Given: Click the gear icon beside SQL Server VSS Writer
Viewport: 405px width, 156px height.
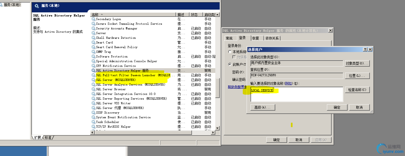Looking at the screenshot, I should [x=93, y=103].
